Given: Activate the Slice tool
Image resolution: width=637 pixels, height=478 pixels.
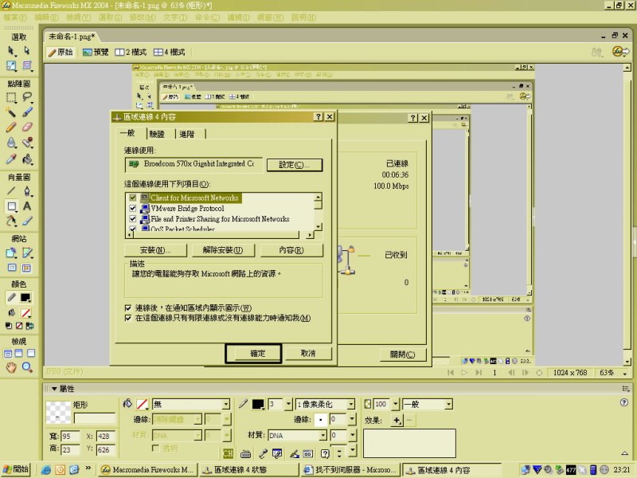Looking at the screenshot, I should click(27, 253).
